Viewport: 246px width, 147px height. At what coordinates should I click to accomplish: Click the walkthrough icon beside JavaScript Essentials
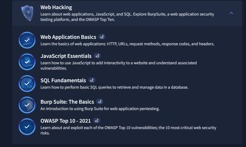[x=97, y=56]
